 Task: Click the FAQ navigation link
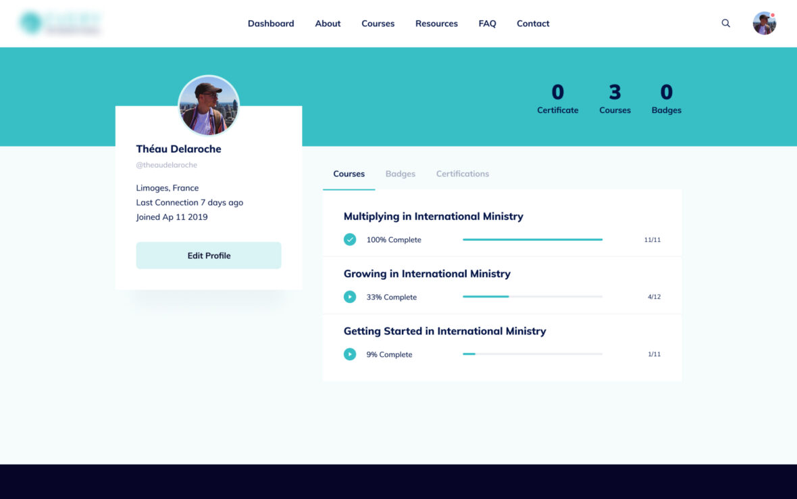(x=487, y=23)
